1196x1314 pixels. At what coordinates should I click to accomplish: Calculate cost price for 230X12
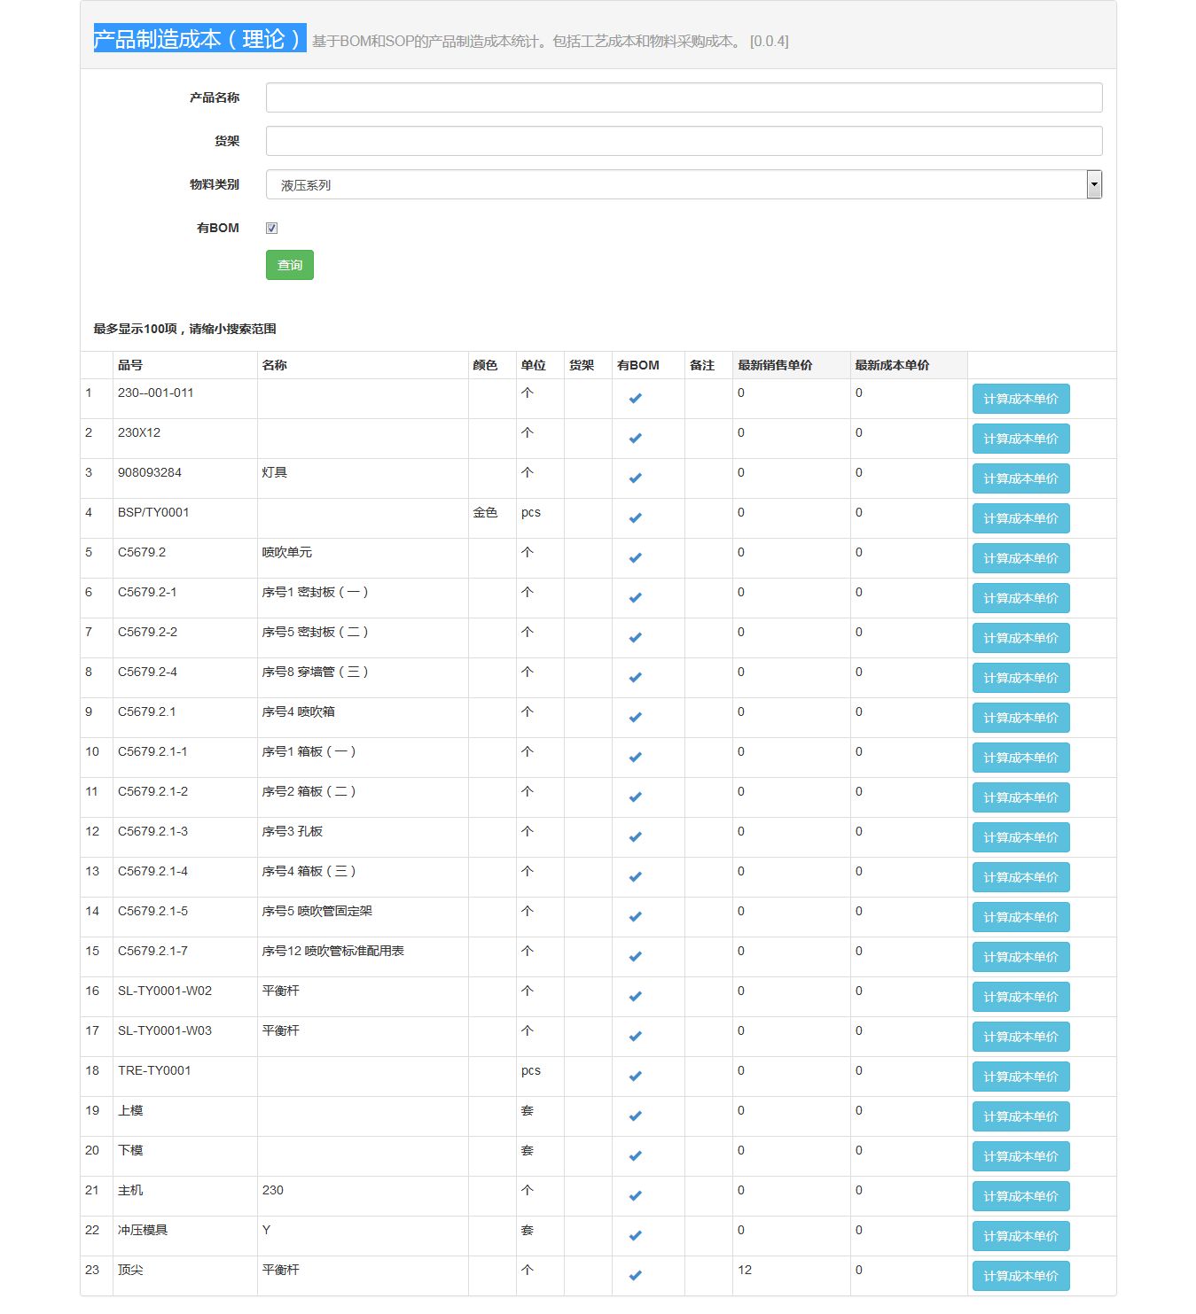click(1020, 439)
